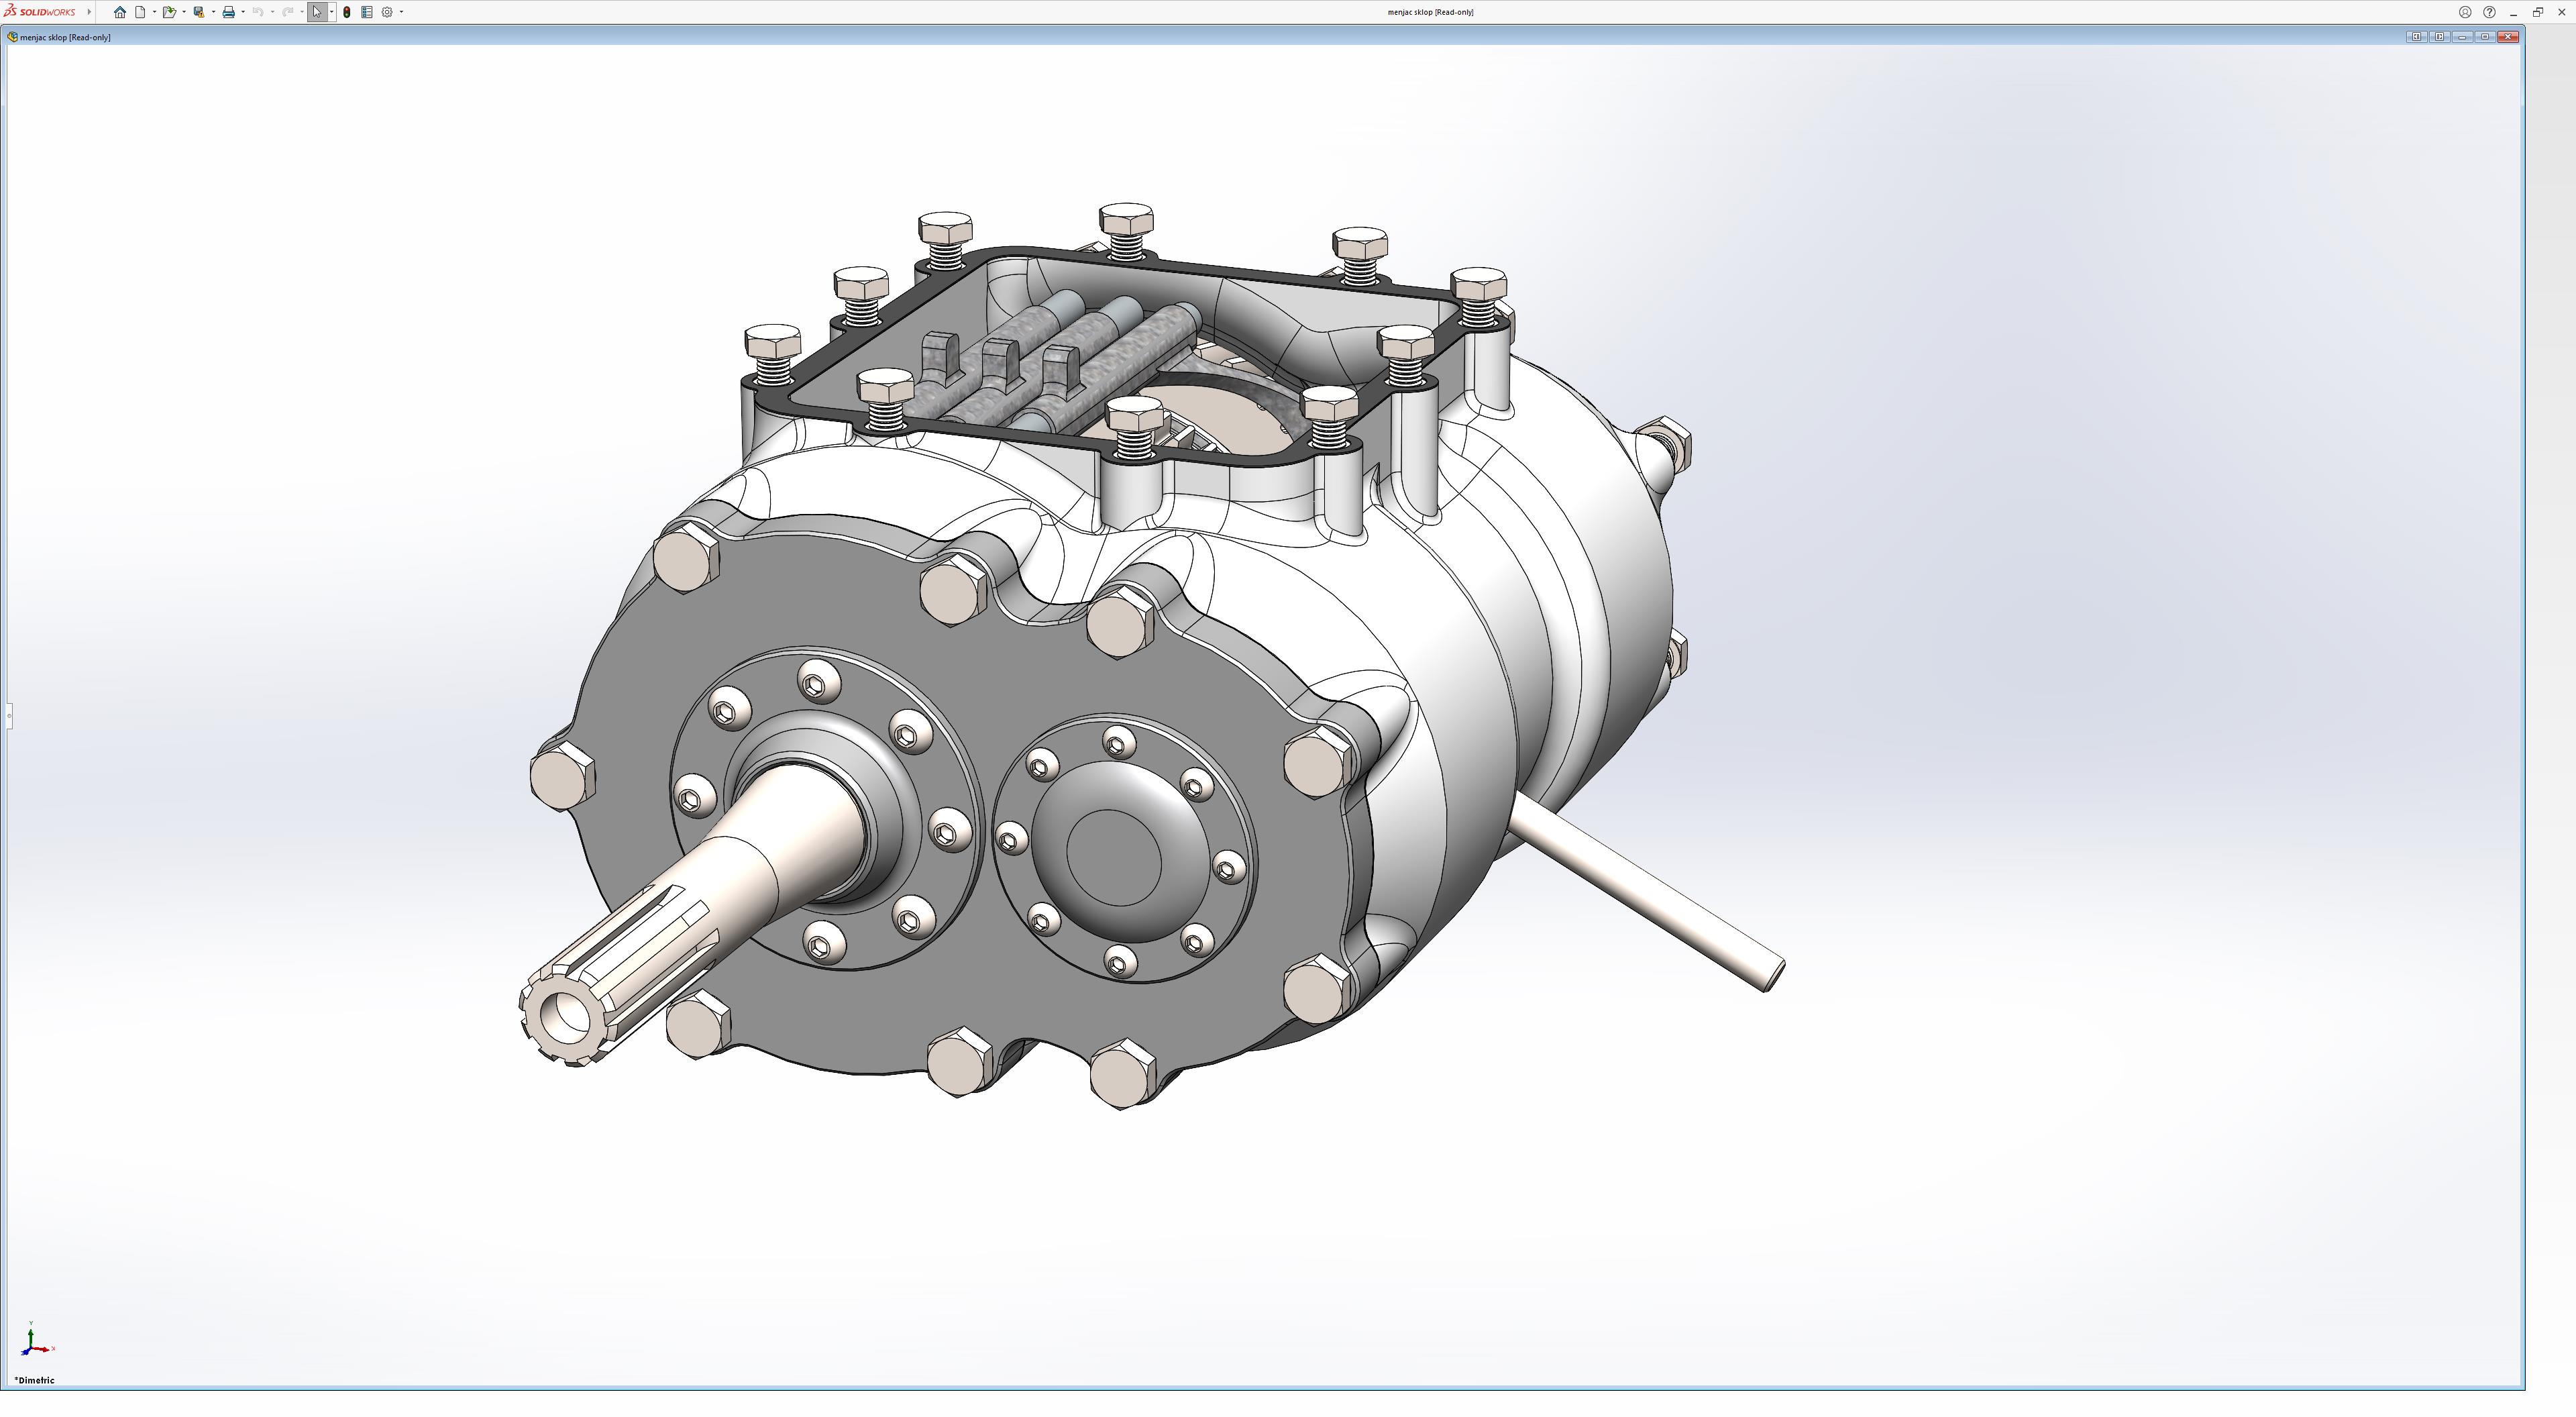Tile document window to the right half
Image resolution: width=2576 pixels, height=1417 pixels.
pyautogui.click(x=2439, y=37)
